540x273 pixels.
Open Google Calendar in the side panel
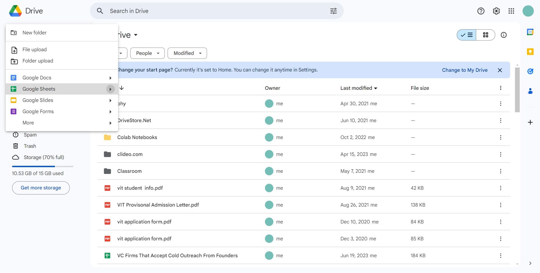pos(530,32)
